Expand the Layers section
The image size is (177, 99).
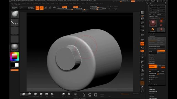(151, 87)
